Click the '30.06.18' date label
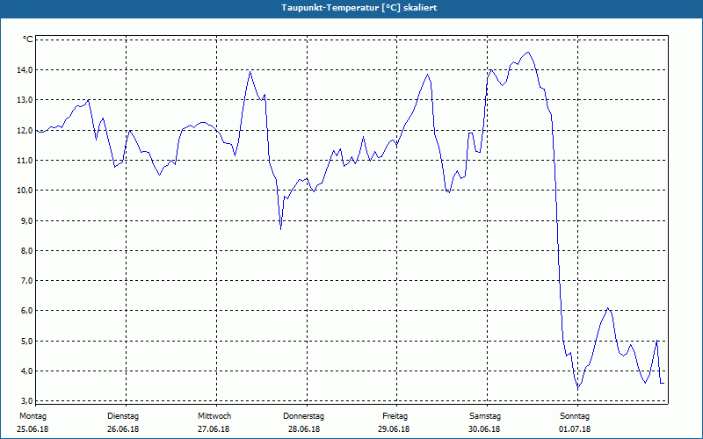The width and height of the screenshot is (703, 439). click(x=484, y=429)
